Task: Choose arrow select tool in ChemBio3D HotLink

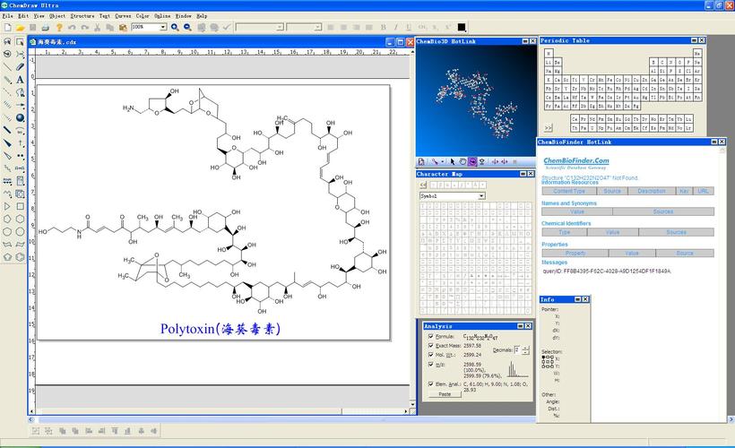Action: pyautogui.click(x=453, y=161)
